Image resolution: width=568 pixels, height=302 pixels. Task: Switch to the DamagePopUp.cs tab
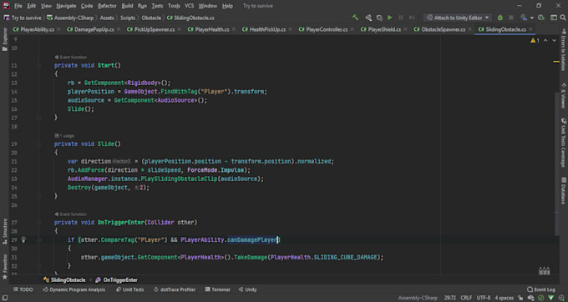(x=94, y=30)
